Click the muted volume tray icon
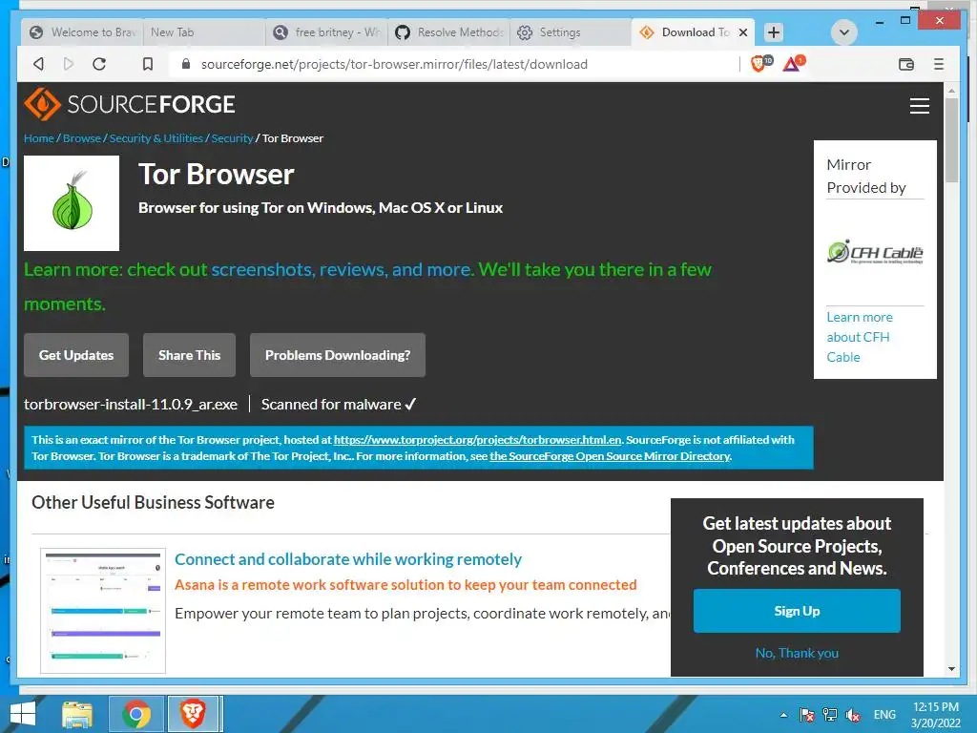 click(852, 716)
